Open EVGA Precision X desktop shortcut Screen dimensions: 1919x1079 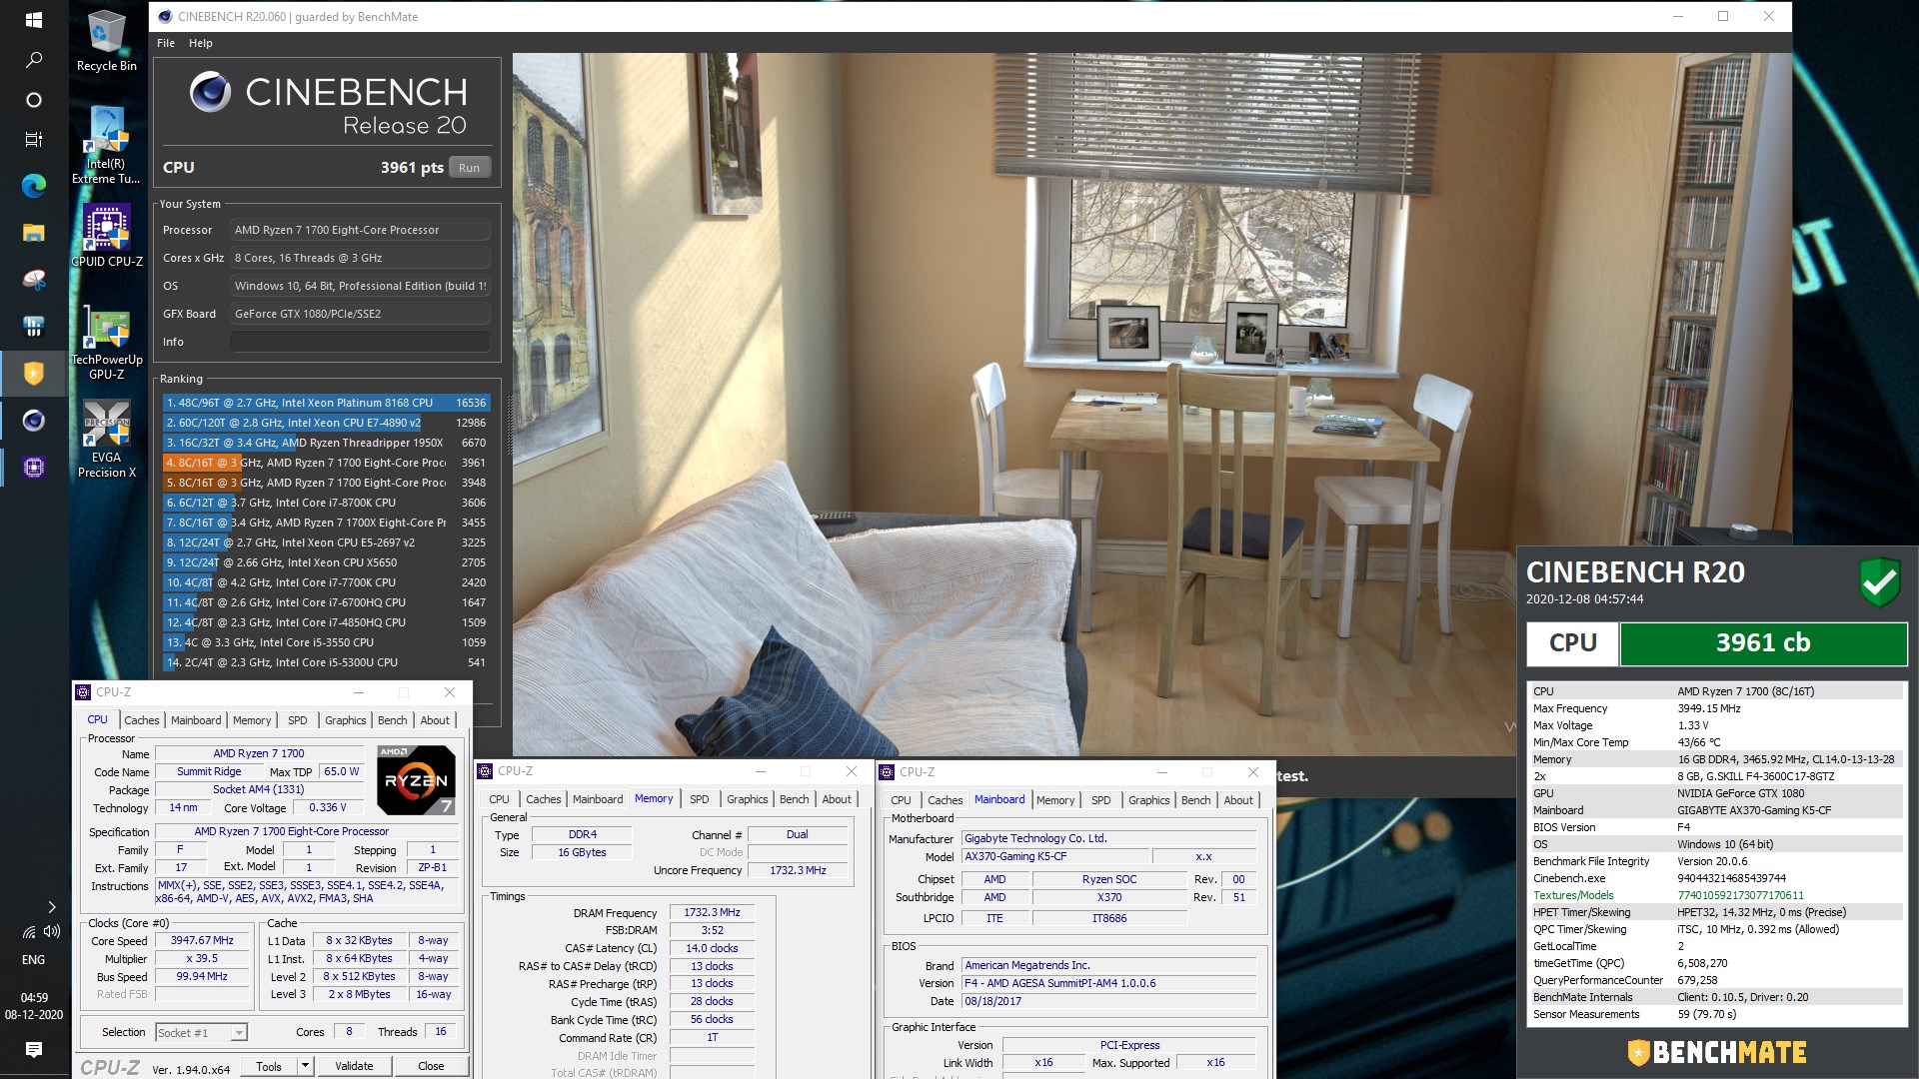(107, 441)
